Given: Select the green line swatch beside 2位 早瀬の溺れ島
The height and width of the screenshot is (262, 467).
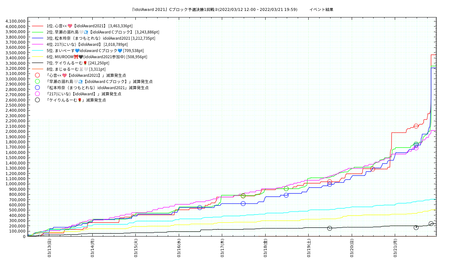Looking at the screenshot, I should (x=37, y=32).
